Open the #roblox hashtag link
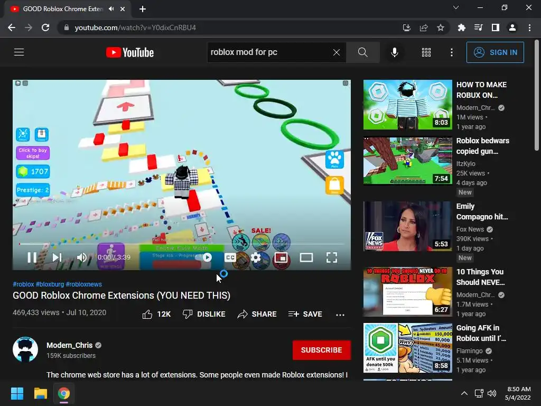 [x=23, y=284]
